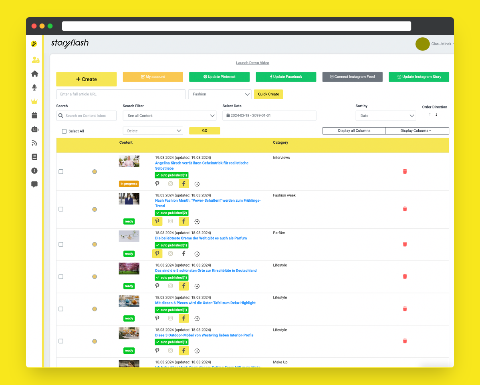This screenshot has width=480, height=385.
Task: Tick checkbox for Westwing Outdoor-Möbel article
Action: point(61,341)
